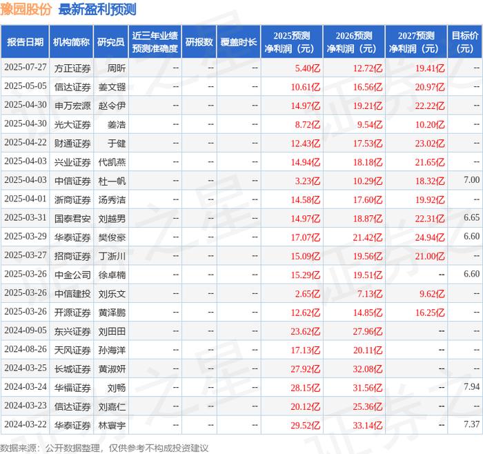
Task: Click the 数据来源 disclaimer footer text
Action: 104,448
